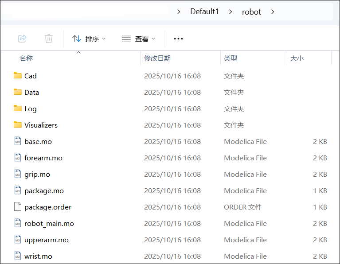Click the ORDER 文件 type cell
The height and width of the screenshot is (264, 340).
(x=242, y=207)
